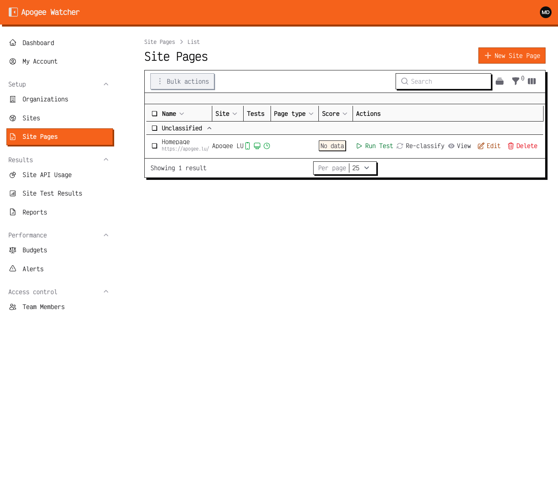Open Site Test Results page
The width and height of the screenshot is (558, 503).
(x=60, y=193)
